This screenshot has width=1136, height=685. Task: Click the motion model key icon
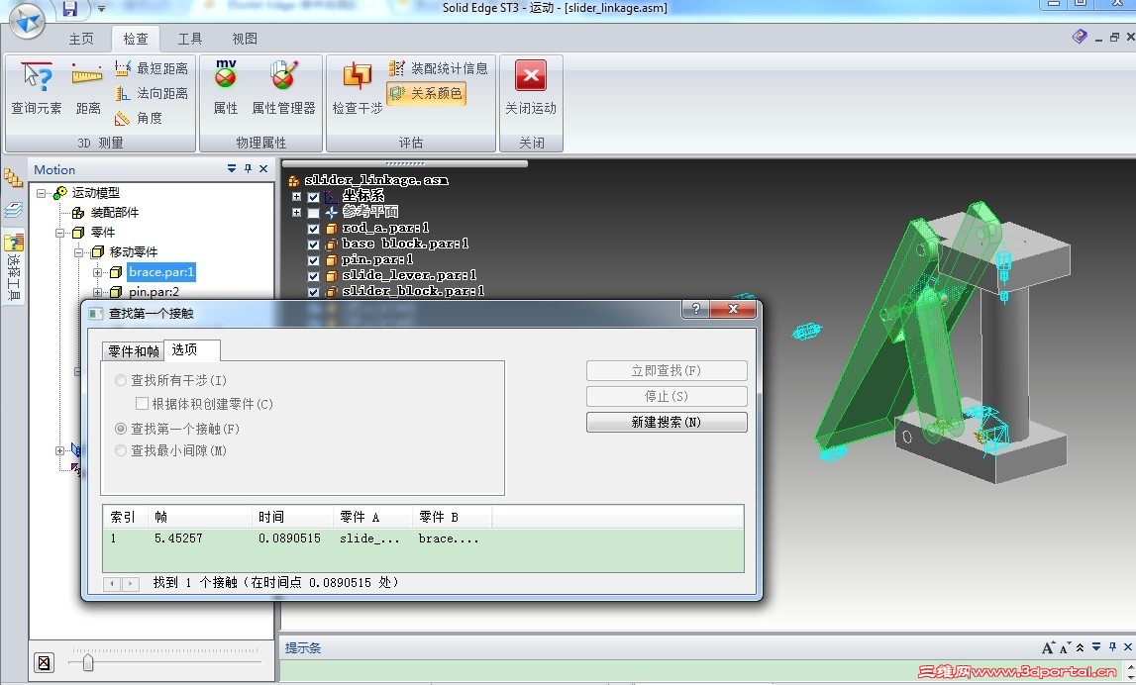60,193
